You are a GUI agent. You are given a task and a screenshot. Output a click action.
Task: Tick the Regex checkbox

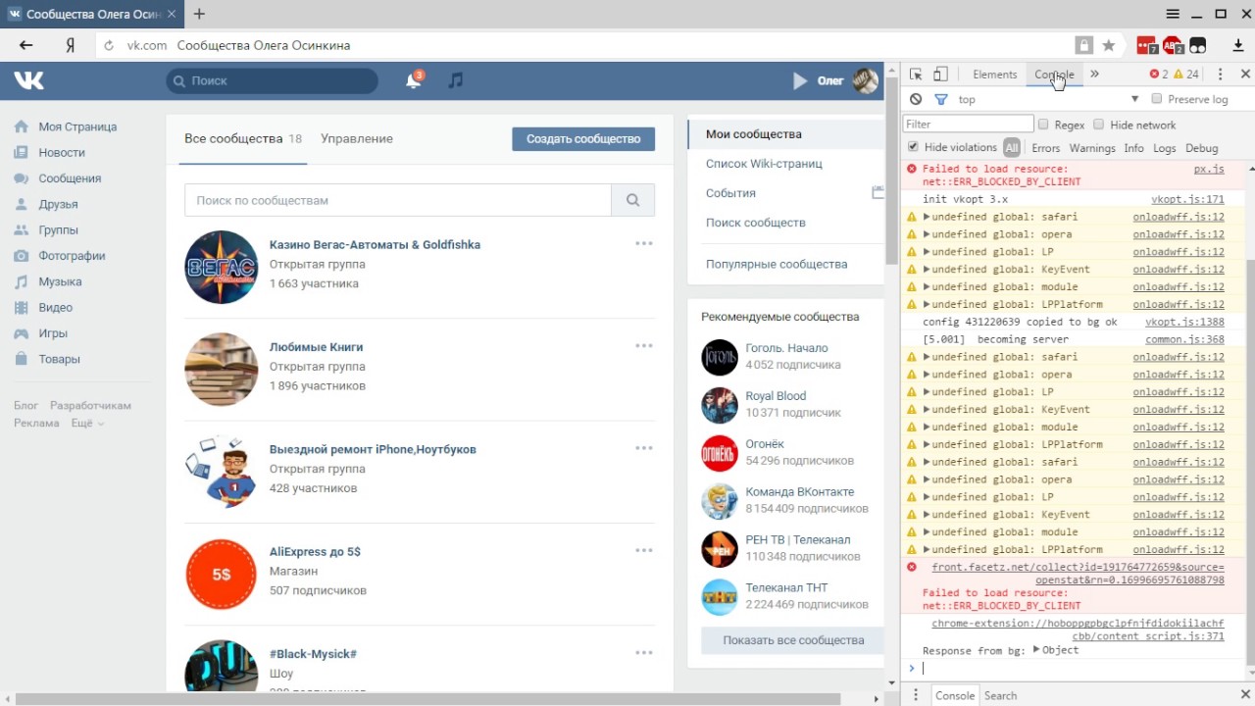(x=1043, y=125)
